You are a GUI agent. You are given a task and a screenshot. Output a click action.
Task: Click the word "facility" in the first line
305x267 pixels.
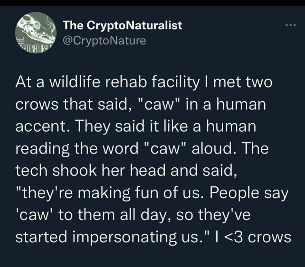point(176,83)
